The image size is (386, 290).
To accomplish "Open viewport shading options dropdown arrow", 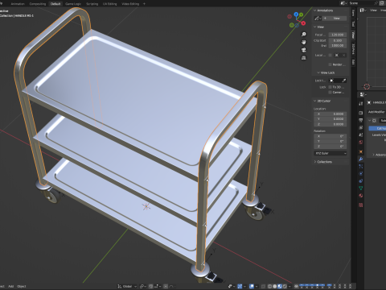I will (x=289, y=286).
